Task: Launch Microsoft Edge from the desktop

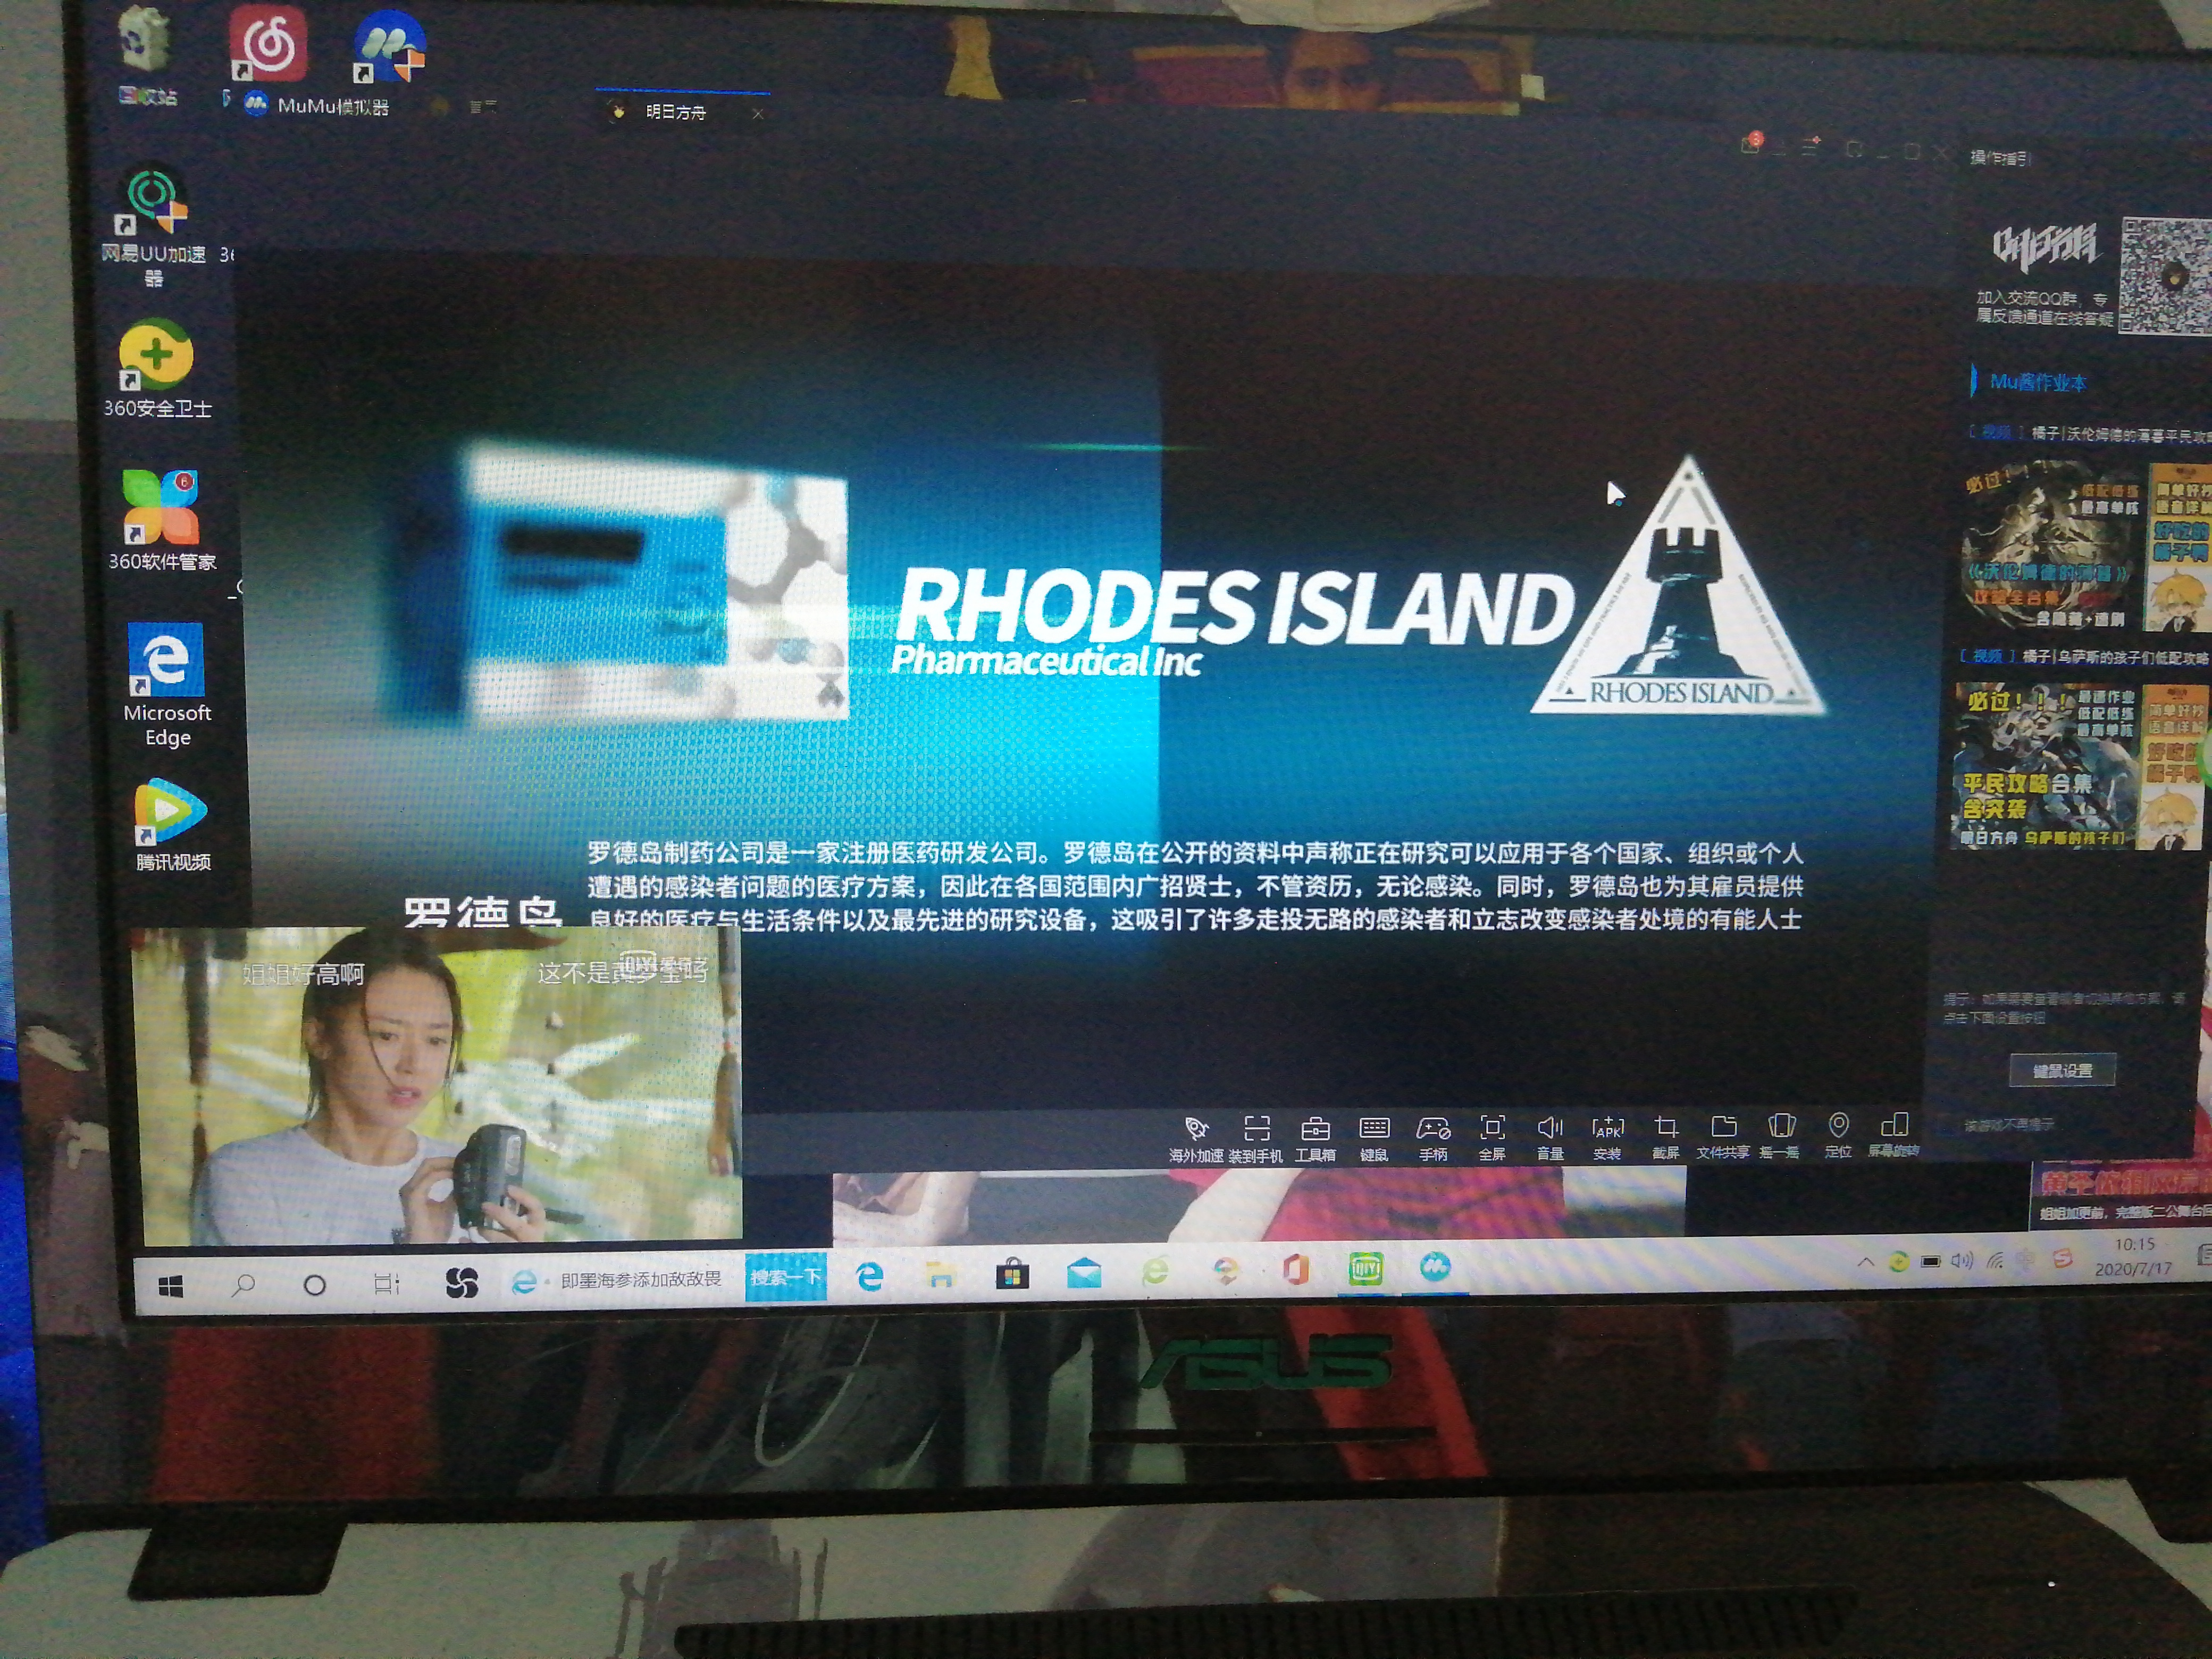Action: (166, 685)
